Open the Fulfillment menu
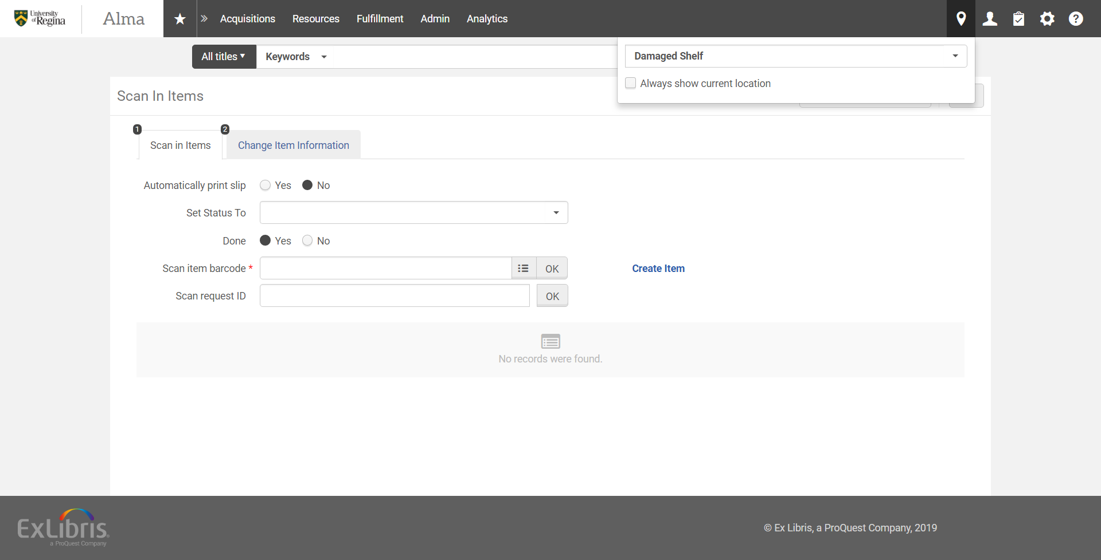This screenshot has height=560, width=1101. pyautogui.click(x=380, y=19)
